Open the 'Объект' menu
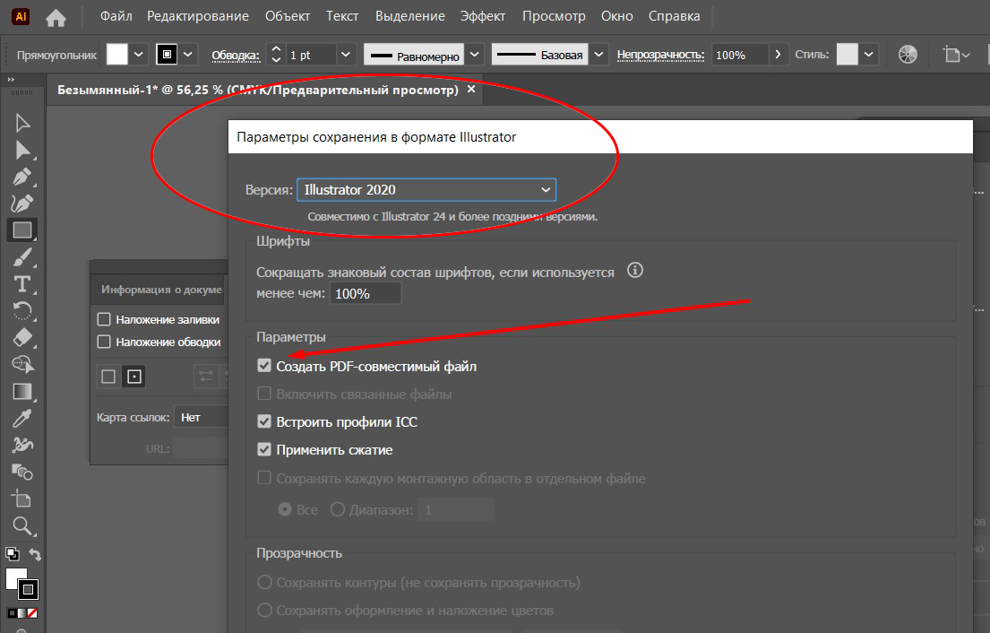This screenshot has width=990, height=633. (288, 16)
